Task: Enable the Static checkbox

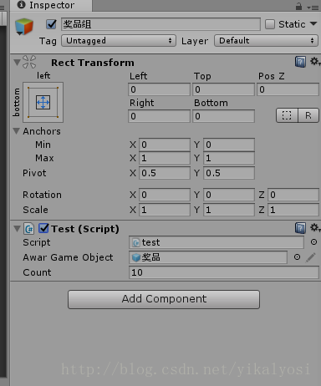Action: pos(270,24)
